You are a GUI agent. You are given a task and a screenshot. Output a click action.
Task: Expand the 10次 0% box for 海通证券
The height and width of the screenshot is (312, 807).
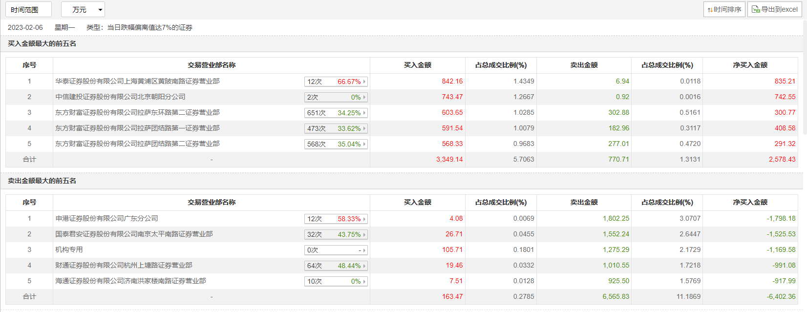(x=364, y=281)
